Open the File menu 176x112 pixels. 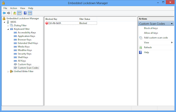[x=5, y=8]
